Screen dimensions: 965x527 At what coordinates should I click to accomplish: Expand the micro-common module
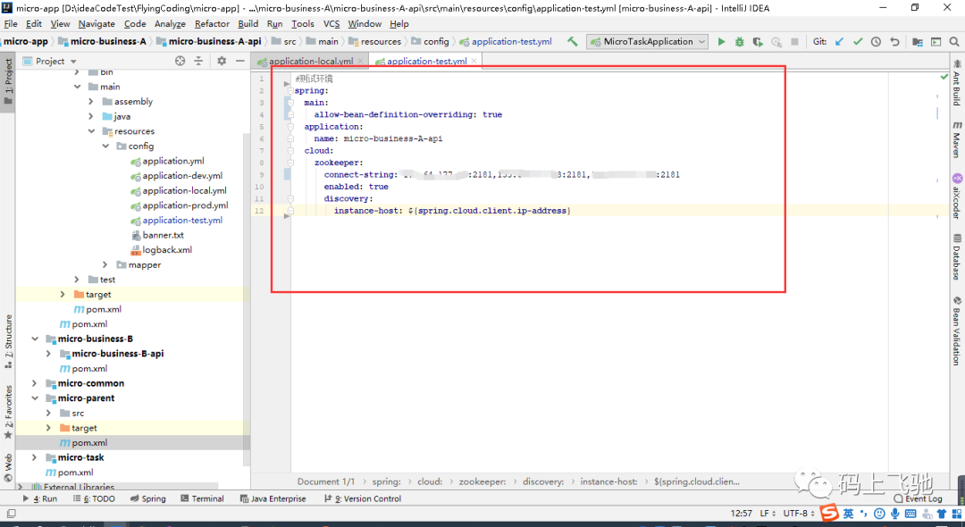pyautogui.click(x=35, y=383)
